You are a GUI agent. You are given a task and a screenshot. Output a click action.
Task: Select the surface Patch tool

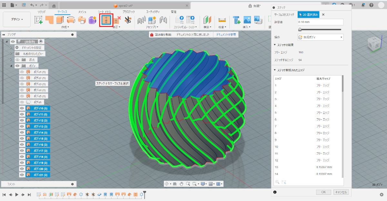point(49,20)
